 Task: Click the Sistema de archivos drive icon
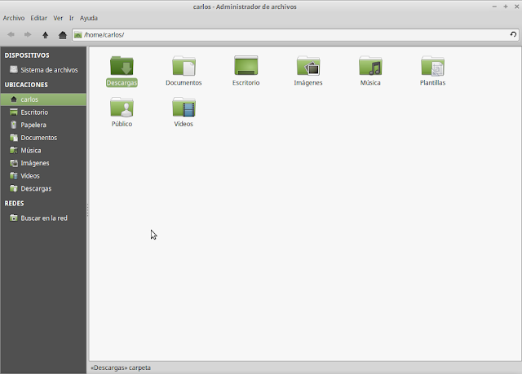[x=14, y=69]
